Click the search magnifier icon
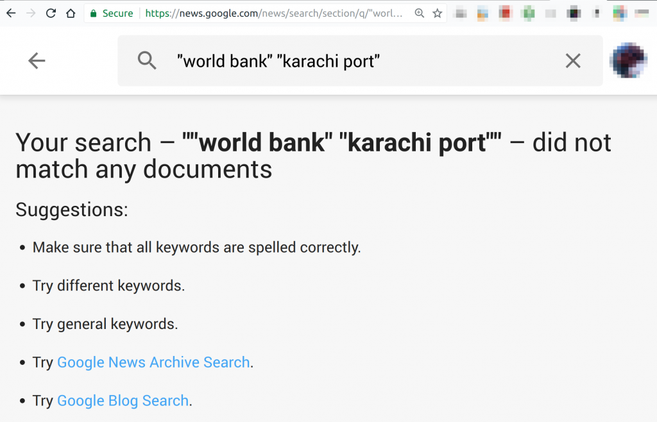This screenshot has height=422, width=657. [x=147, y=61]
